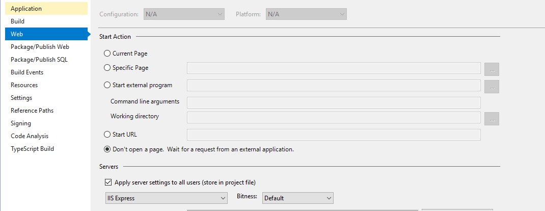Click the Command line arguments field
The image size is (545, 211).
[334, 102]
